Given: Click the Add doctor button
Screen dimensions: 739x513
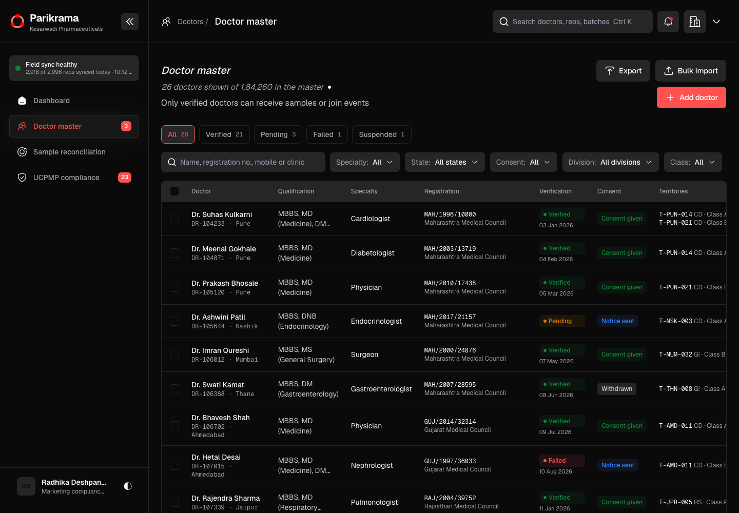Looking at the screenshot, I should click(x=691, y=97).
